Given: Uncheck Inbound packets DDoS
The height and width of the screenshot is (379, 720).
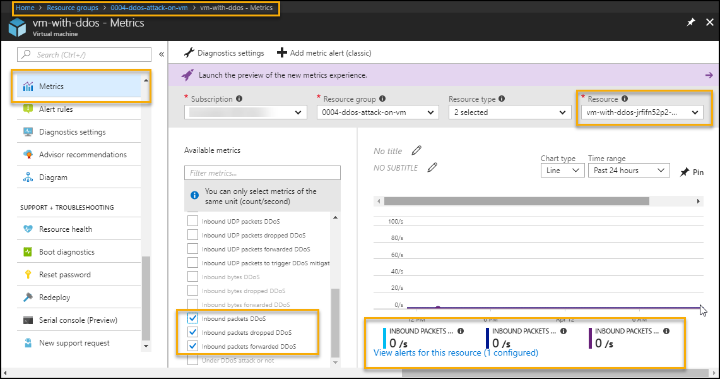Looking at the screenshot, I should click(x=193, y=318).
